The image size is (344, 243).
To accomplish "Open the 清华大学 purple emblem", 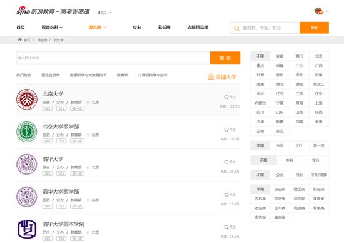I will [x=27, y=164].
